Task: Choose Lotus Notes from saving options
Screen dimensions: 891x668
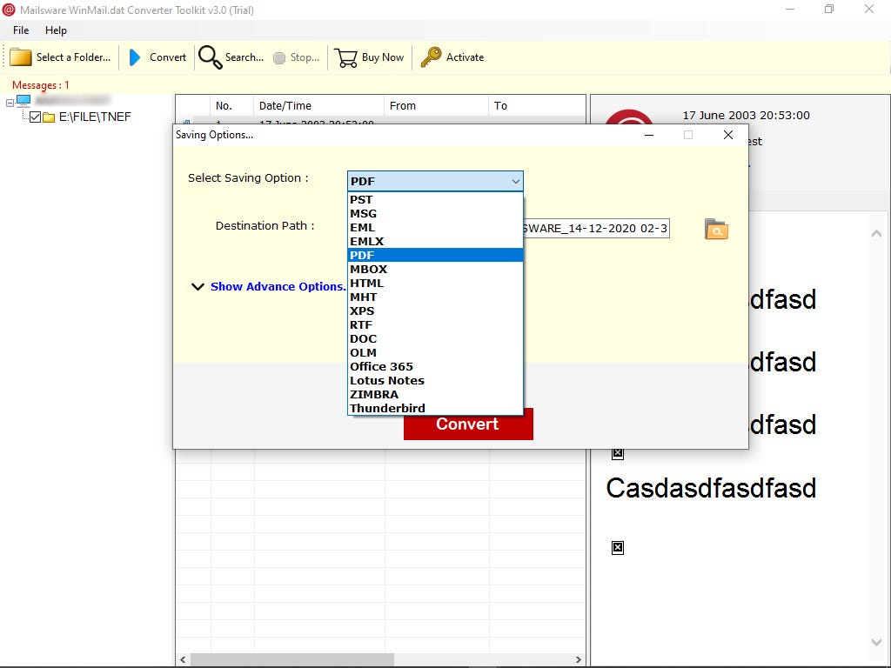Action: point(435,381)
